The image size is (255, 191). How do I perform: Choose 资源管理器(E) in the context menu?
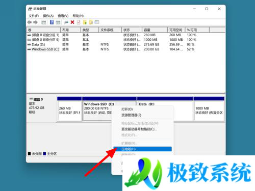click(x=142, y=115)
